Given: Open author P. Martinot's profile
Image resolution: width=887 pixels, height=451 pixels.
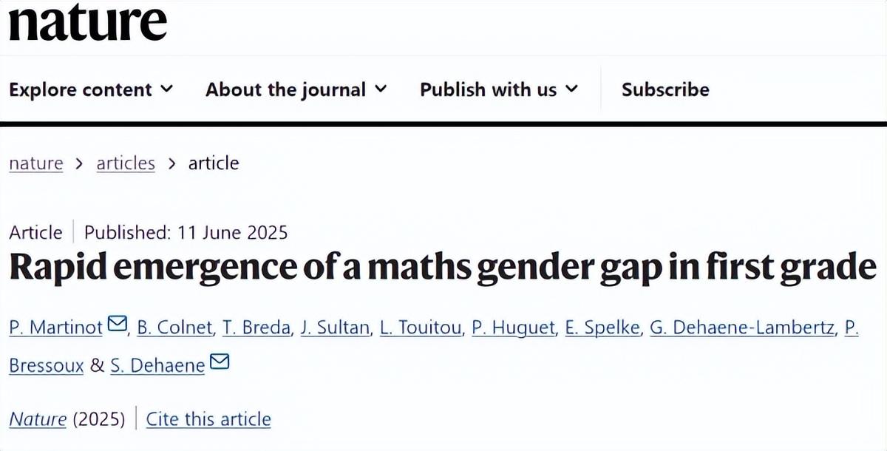Looking at the screenshot, I should click(x=56, y=327).
